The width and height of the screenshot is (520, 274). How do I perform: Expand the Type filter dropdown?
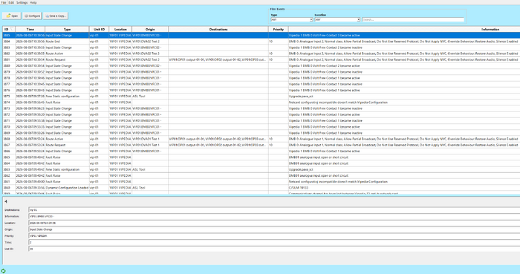311,20
